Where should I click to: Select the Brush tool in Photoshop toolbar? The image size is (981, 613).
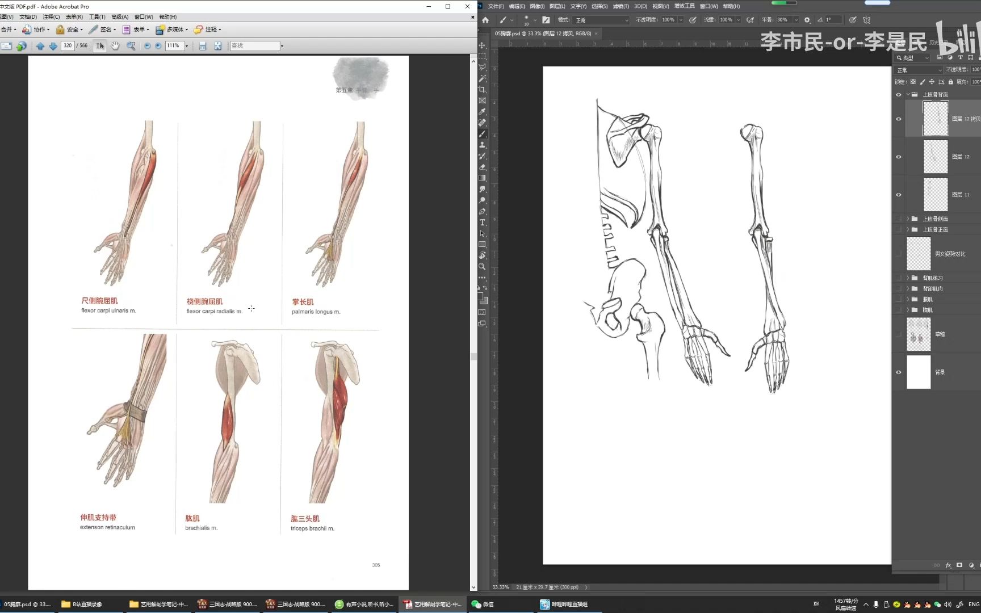(x=482, y=134)
